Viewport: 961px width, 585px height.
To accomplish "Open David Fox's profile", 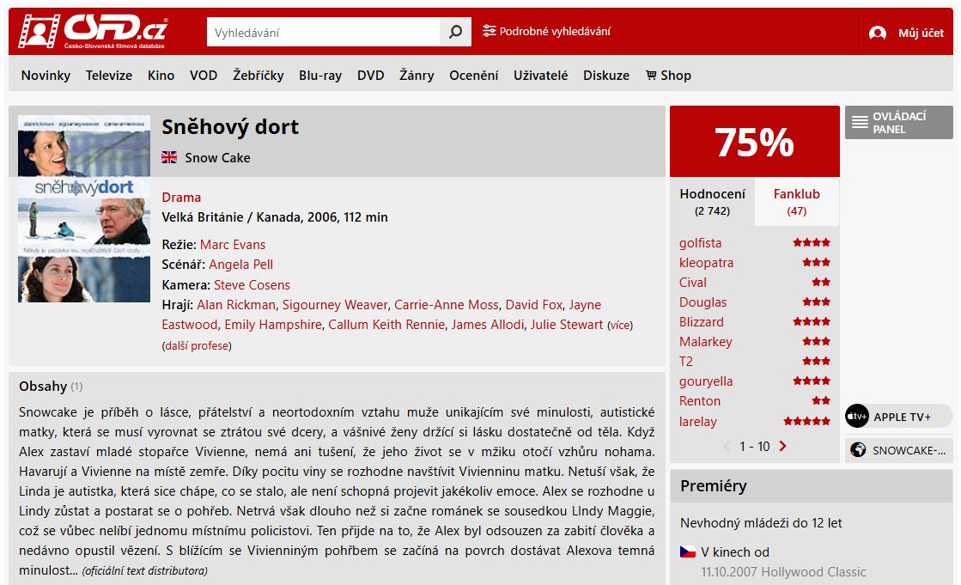I will click(534, 305).
